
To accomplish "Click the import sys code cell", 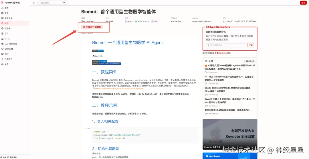I will tap(145, 135).
